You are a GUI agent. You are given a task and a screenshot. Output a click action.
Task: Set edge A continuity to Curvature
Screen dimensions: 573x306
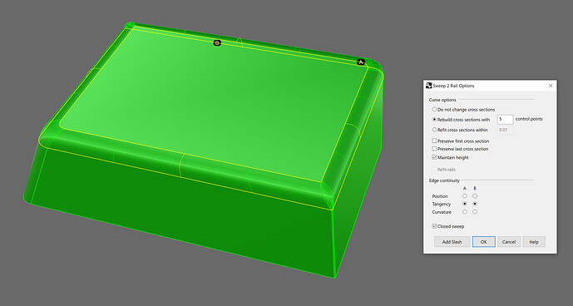tap(465, 212)
